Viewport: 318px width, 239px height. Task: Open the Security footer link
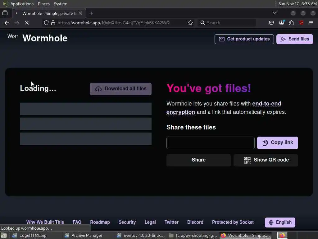127,222
